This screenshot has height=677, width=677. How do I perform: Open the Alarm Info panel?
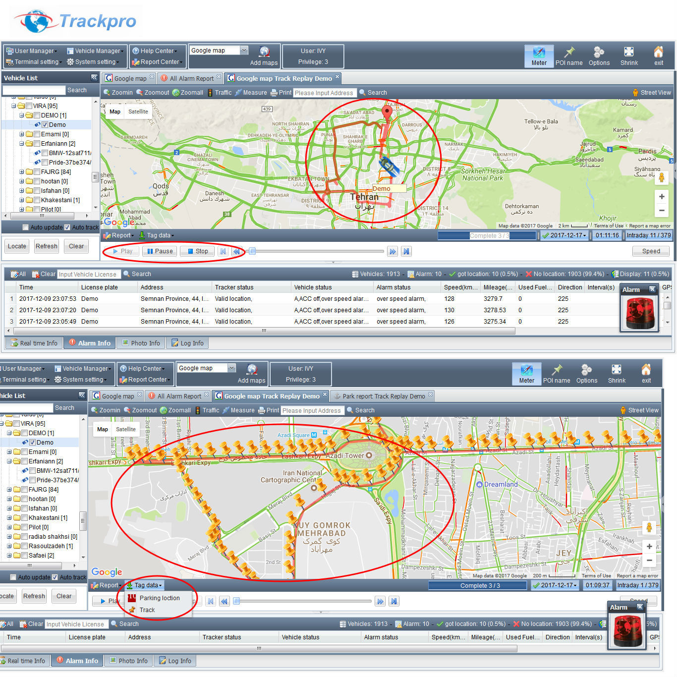point(89,342)
